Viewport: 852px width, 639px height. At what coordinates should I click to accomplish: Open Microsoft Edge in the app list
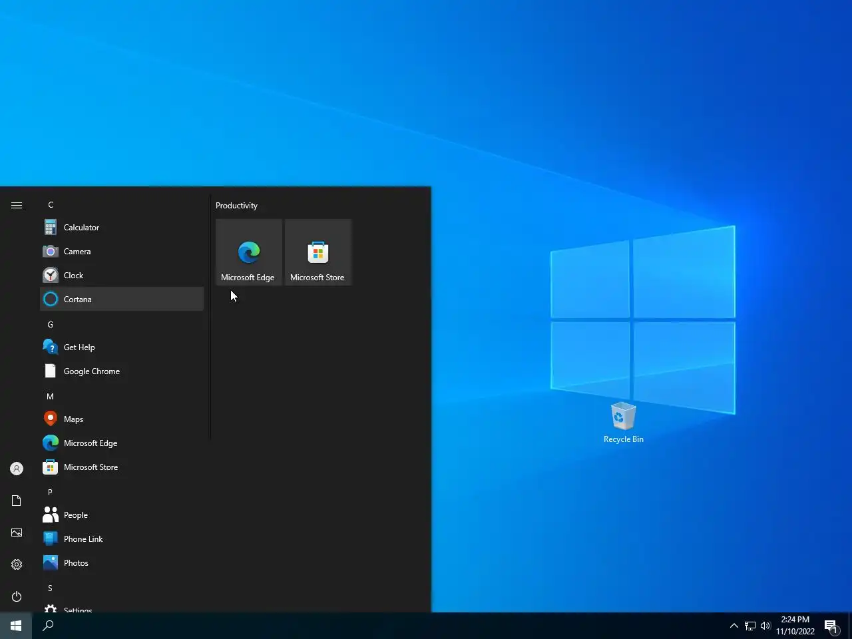pos(122,443)
